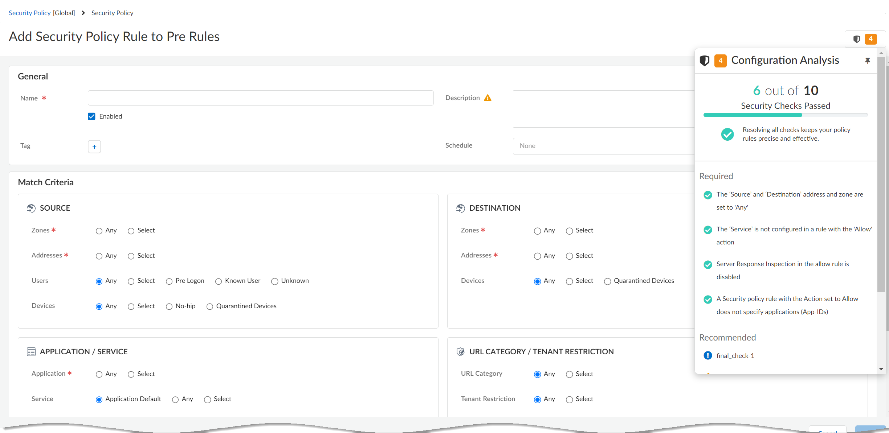Image resolution: width=889 pixels, height=433 pixels.
Task: Add a tag with the plus icon
Action: [x=94, y=147]
